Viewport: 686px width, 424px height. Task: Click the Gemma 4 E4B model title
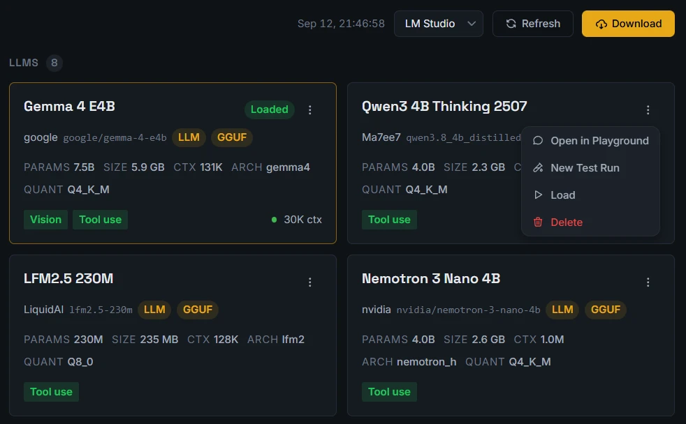(x=70, y=106)
